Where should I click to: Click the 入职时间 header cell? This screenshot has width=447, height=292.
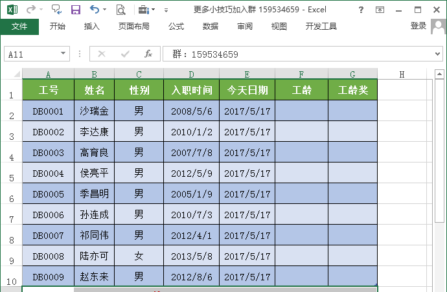click(x=191, y=90)
